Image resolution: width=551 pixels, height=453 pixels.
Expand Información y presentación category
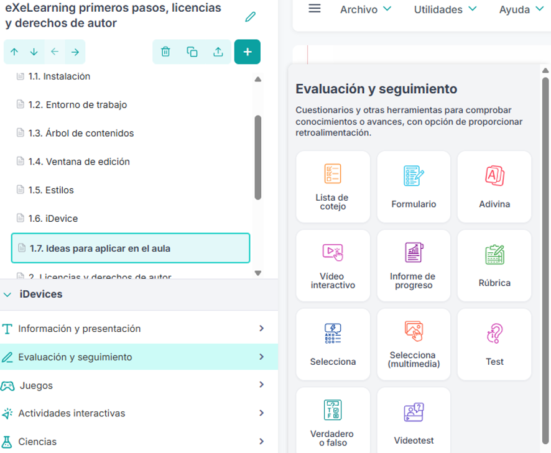[139, 328]
